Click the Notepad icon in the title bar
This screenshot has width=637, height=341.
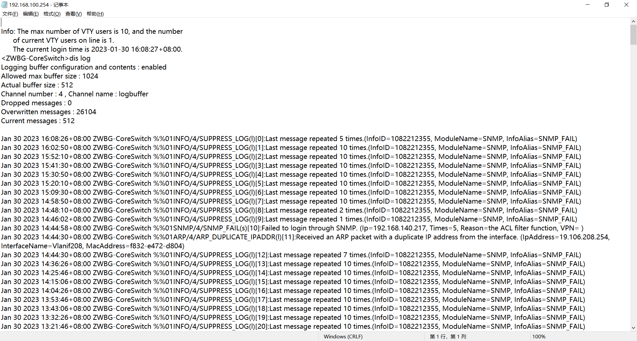[4, 5]
